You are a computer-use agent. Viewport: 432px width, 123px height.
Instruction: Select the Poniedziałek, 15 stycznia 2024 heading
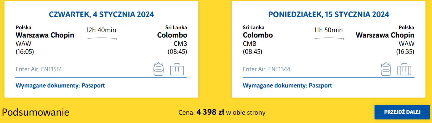[x=329, y=14]
